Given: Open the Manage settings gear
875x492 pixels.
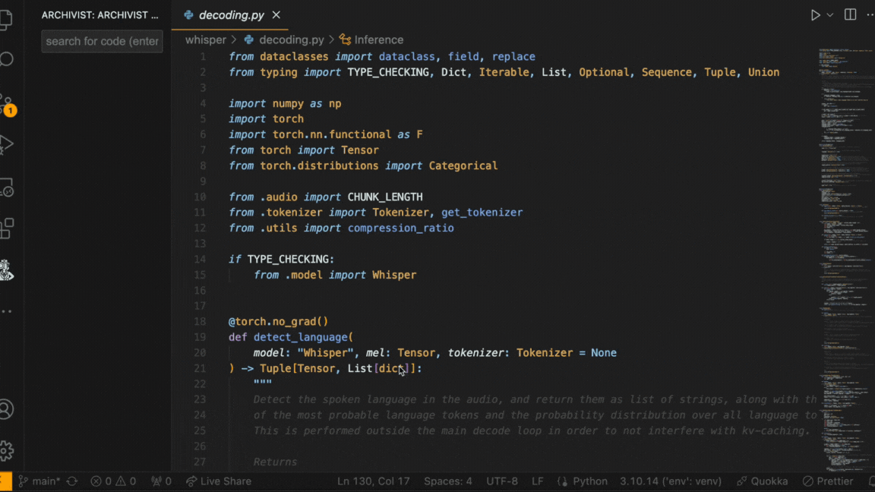Looking at the screenshot, I should point(6,451).
